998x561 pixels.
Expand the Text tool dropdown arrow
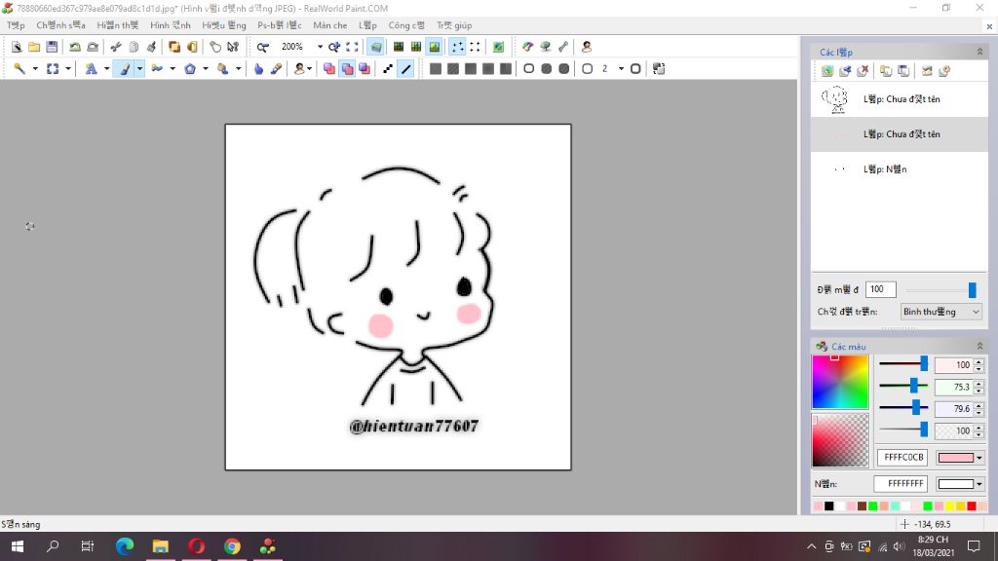106,69
